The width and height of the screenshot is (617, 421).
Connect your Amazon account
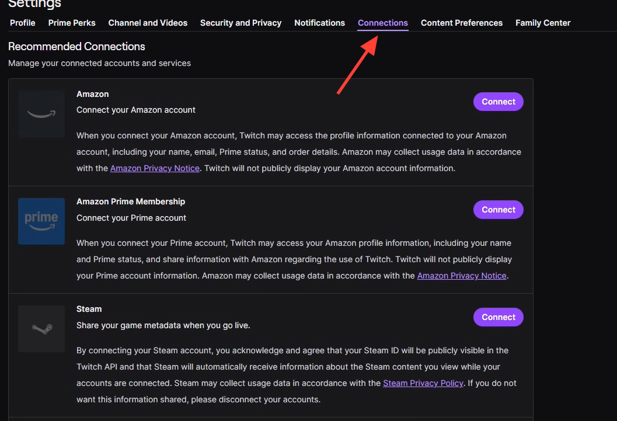tap(498, 102)
